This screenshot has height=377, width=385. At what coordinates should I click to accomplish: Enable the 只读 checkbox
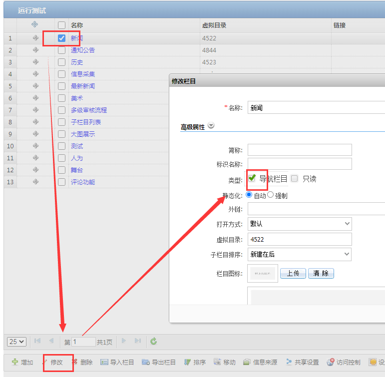[295, 178]
